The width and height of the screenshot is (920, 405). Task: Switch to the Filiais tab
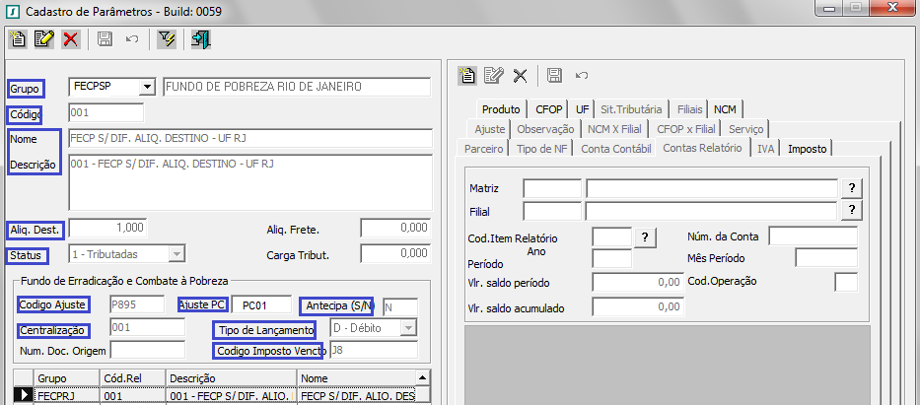(689, 109)
